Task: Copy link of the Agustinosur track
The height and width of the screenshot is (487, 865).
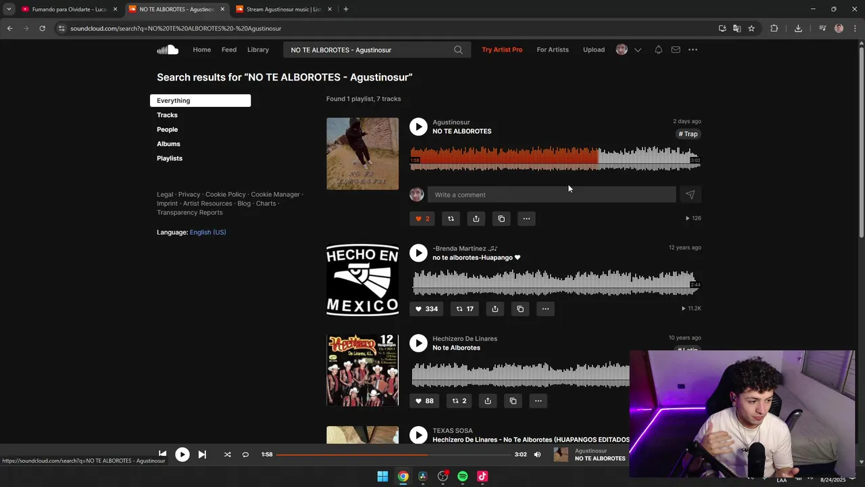Action: click(x=501, y=218)
